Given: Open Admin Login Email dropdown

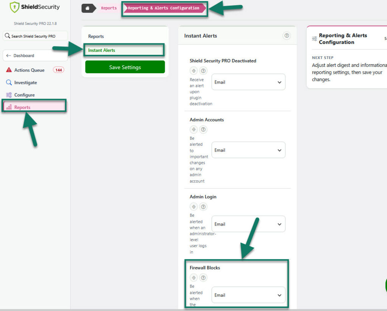Looking at the screenshot, I should (x=249, y=224).
